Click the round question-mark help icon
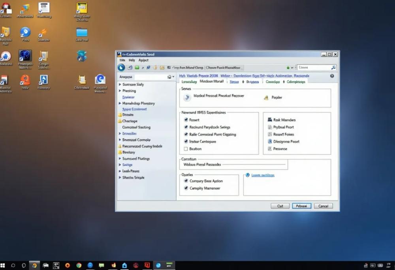 [332, 76]
